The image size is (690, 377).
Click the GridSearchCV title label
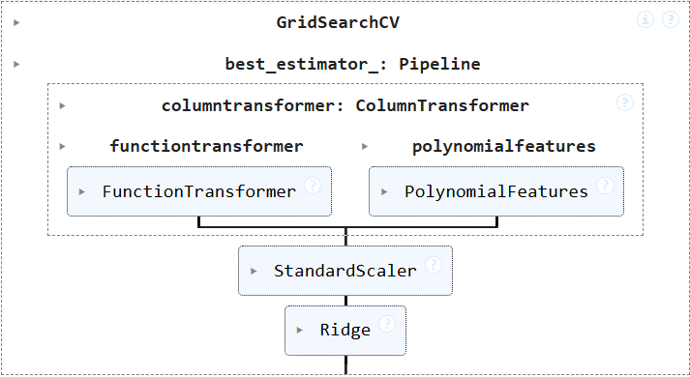[x=338, y=22]
